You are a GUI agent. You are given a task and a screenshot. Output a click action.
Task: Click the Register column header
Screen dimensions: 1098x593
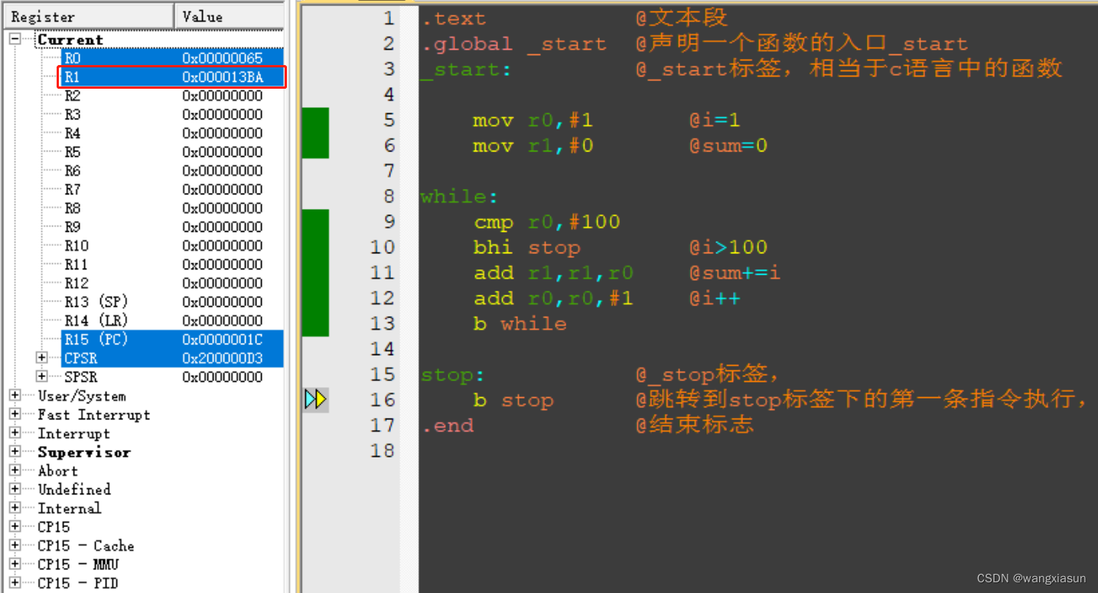(x=90, y=15)
